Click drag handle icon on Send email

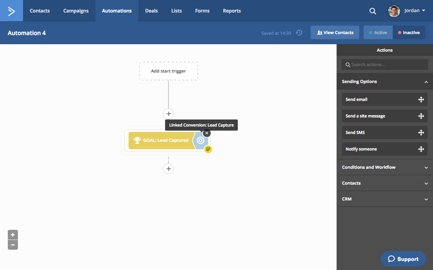[x=421, y=100]
